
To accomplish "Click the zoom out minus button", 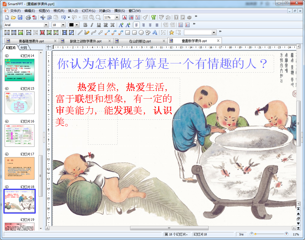I will (251, 234).
